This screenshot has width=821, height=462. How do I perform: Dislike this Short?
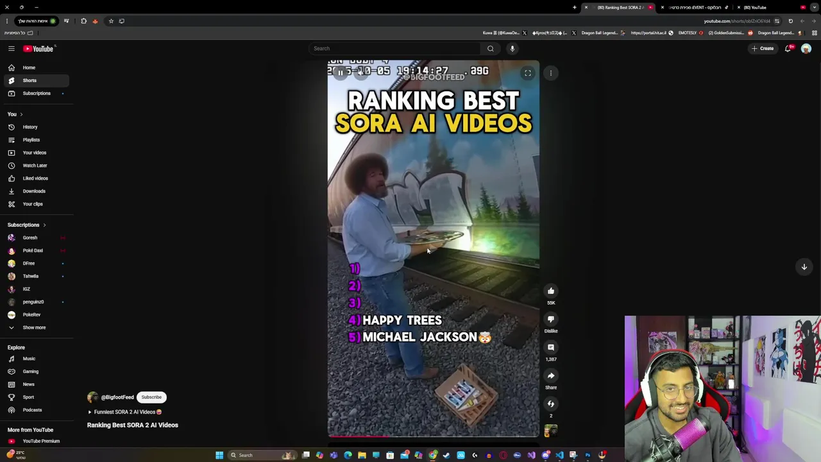[x=551, y=320]
